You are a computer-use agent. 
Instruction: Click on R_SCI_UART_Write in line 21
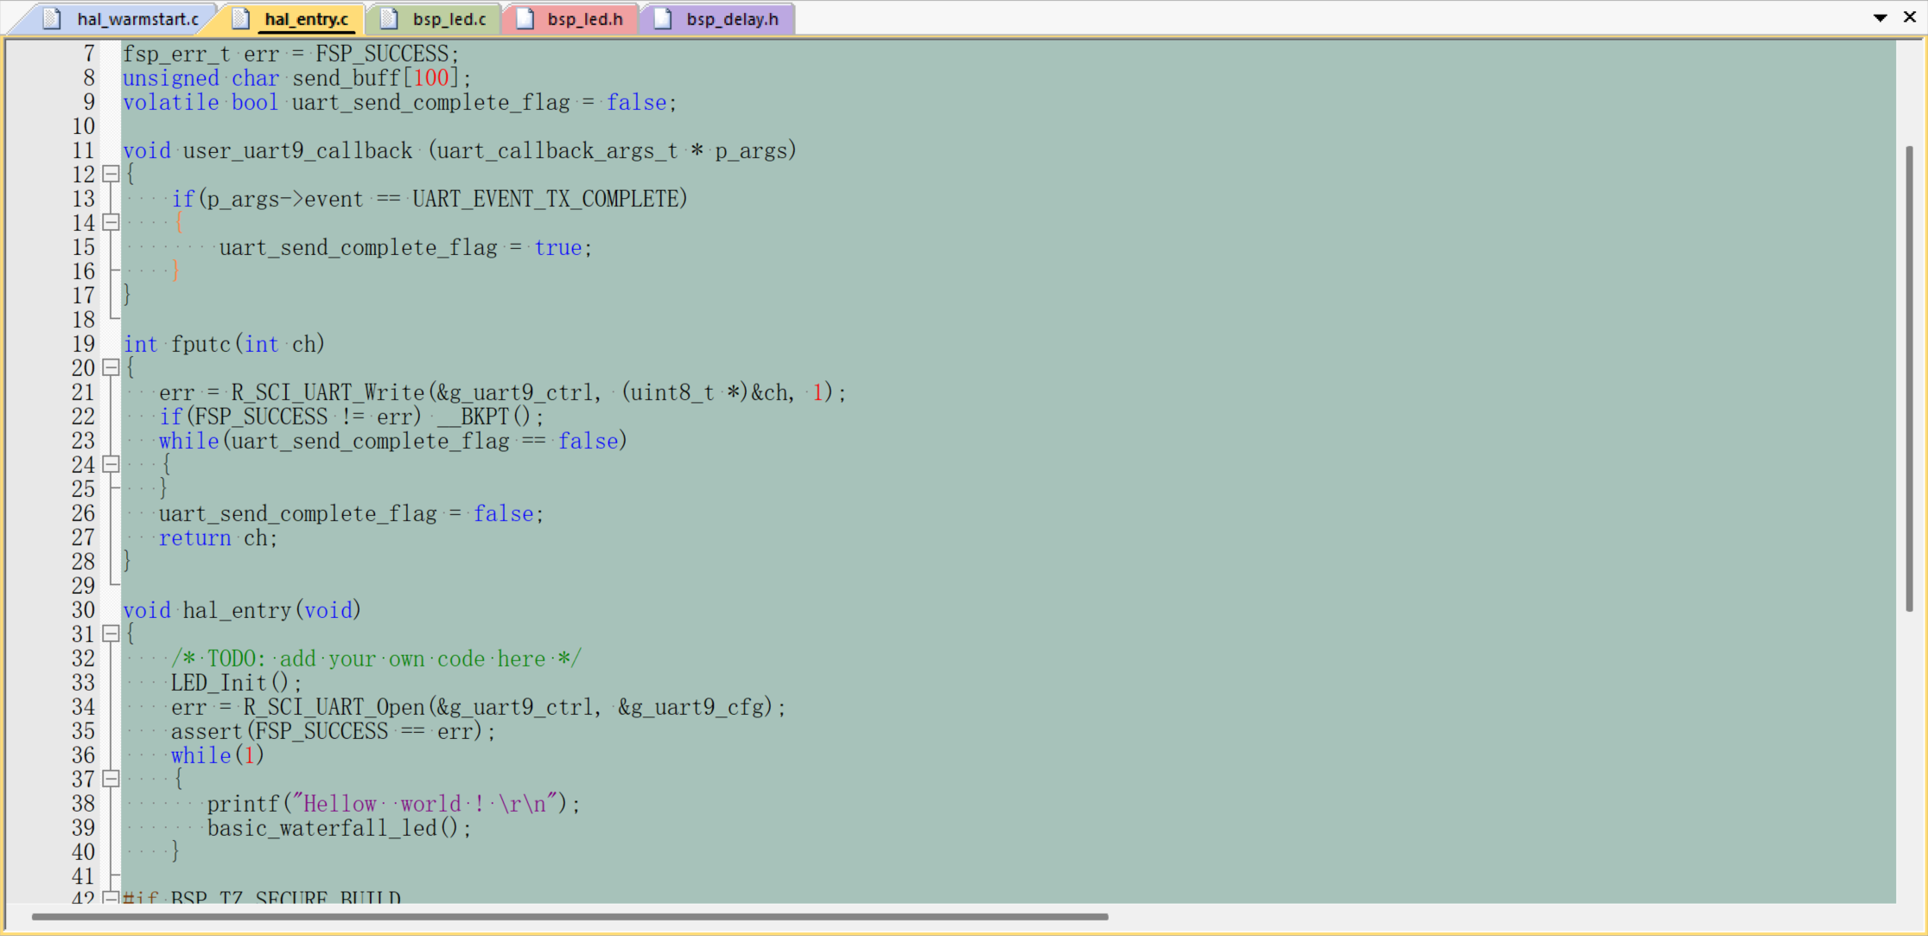click(x=328, y=392)
